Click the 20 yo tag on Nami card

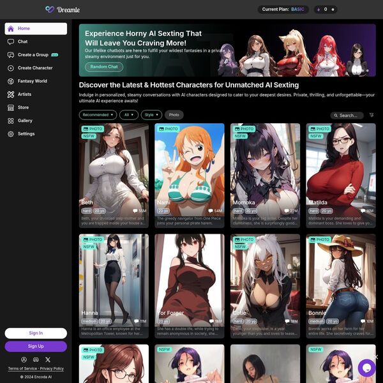(163, 211)
